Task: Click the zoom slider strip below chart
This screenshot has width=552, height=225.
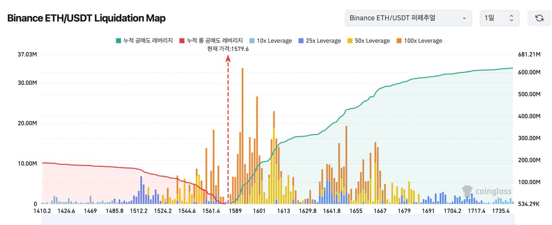Action: click(276, 220)
